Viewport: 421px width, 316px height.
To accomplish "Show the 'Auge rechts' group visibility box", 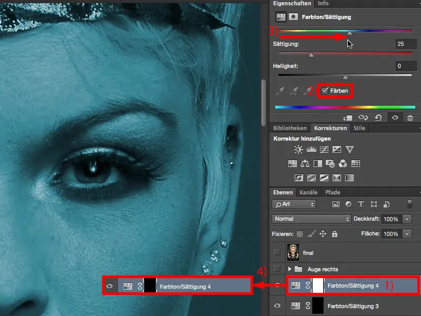I will 277,269.
